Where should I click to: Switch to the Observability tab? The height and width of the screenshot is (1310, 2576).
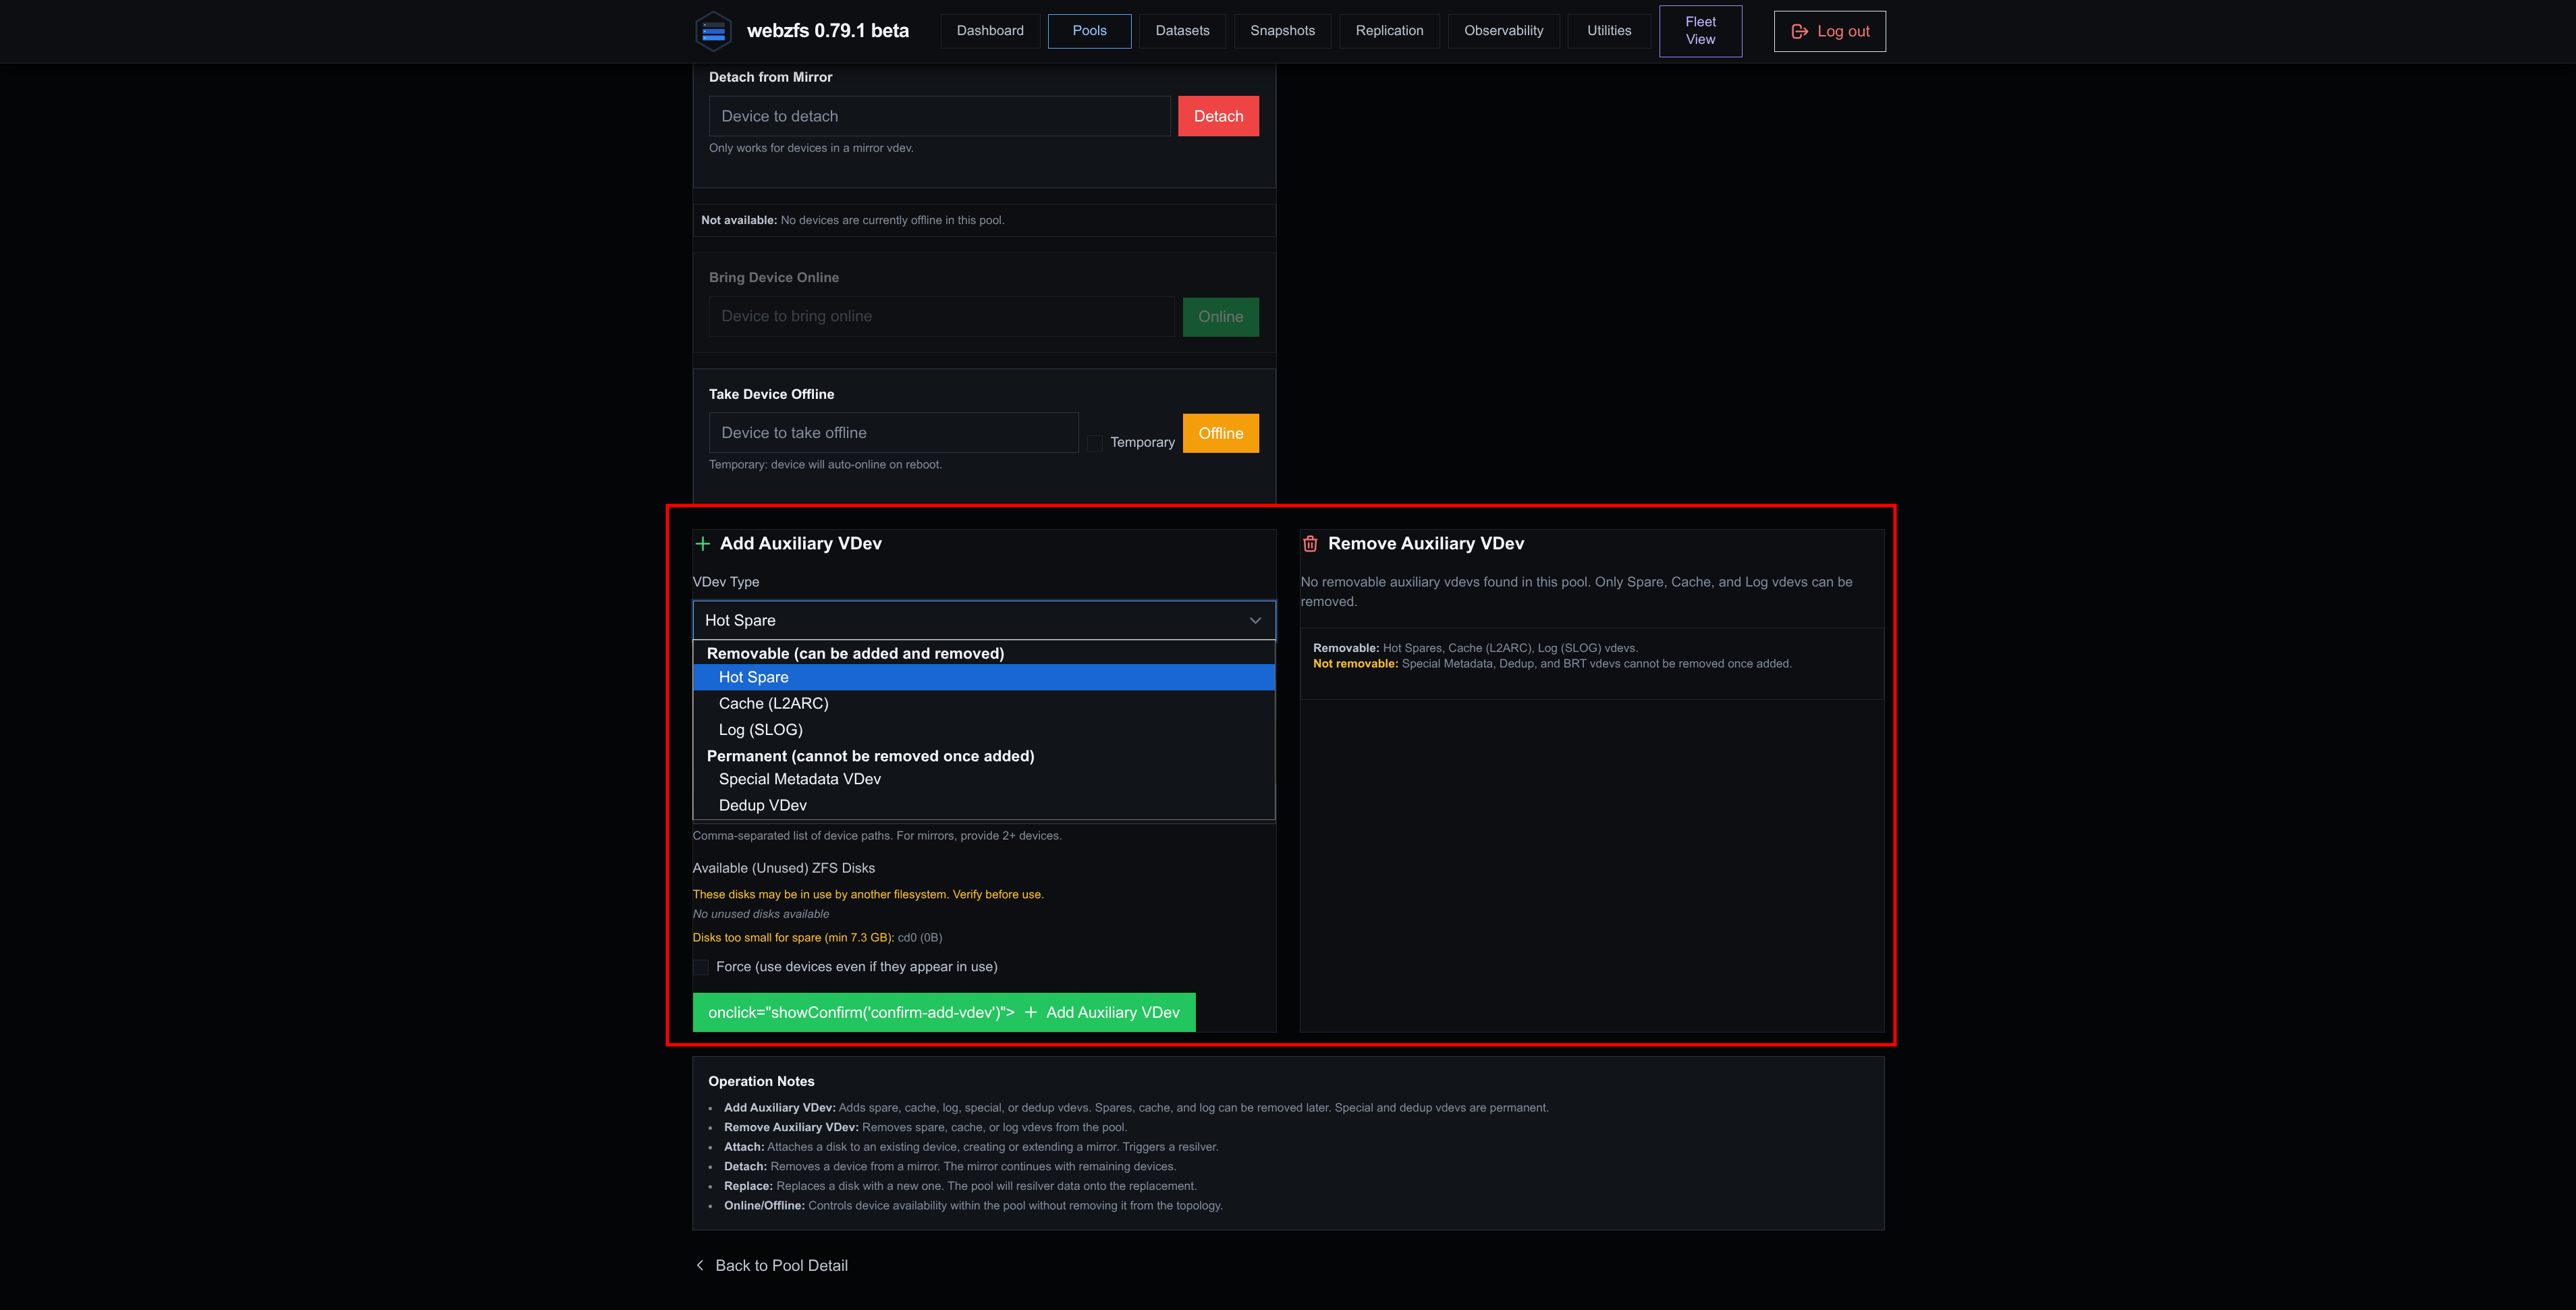1503,31
